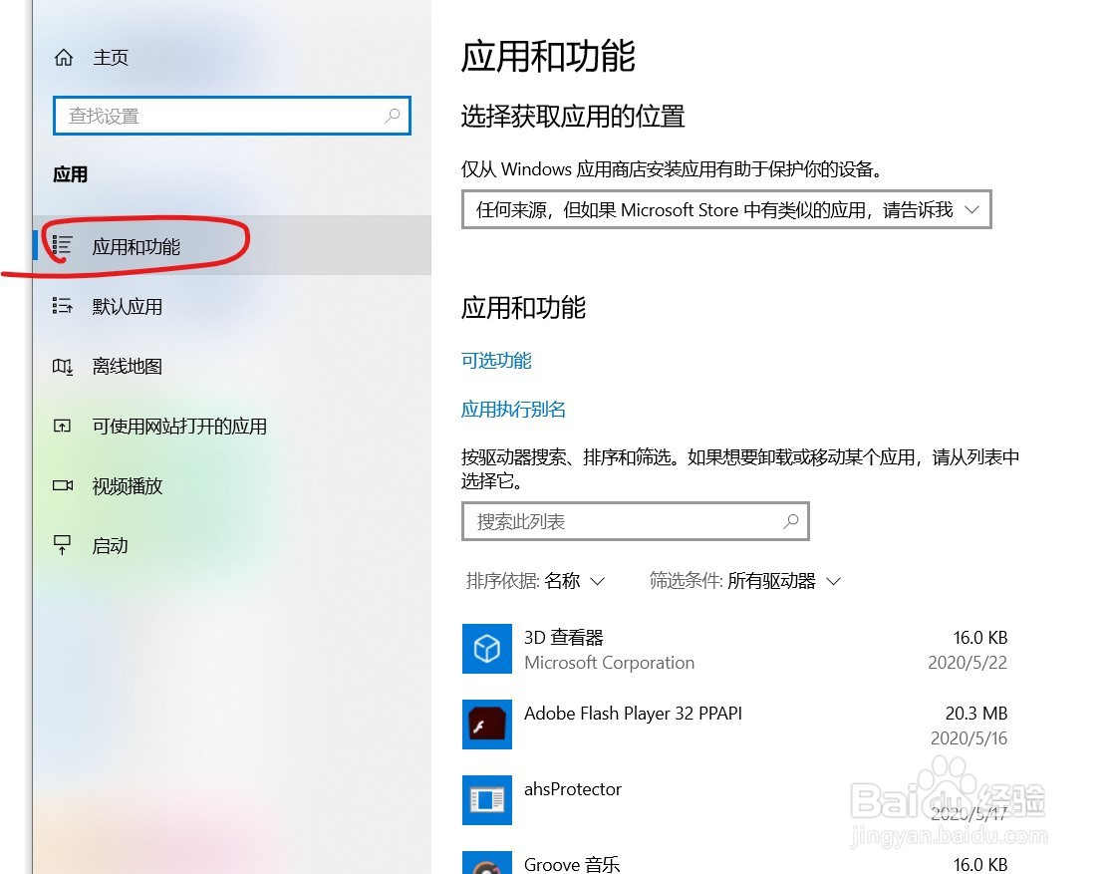This screenshot has width=1108, height=874.
Task: Open the 应用执行别名 link
Action: pyautogui.click(x=513, y=409)
